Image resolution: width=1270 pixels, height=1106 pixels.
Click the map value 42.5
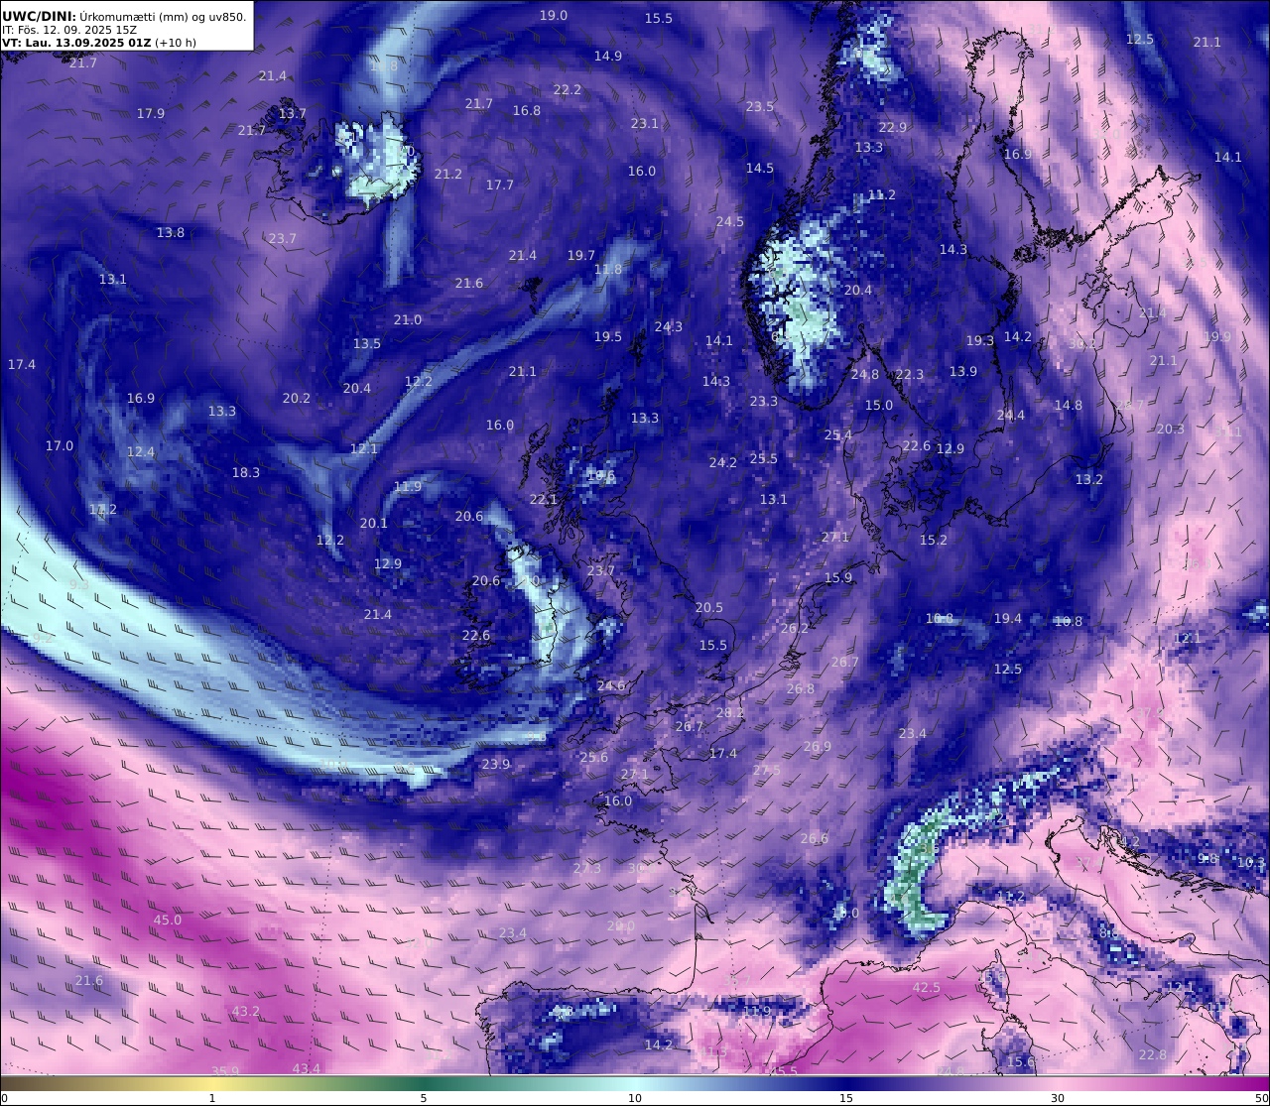coord(927,987)
